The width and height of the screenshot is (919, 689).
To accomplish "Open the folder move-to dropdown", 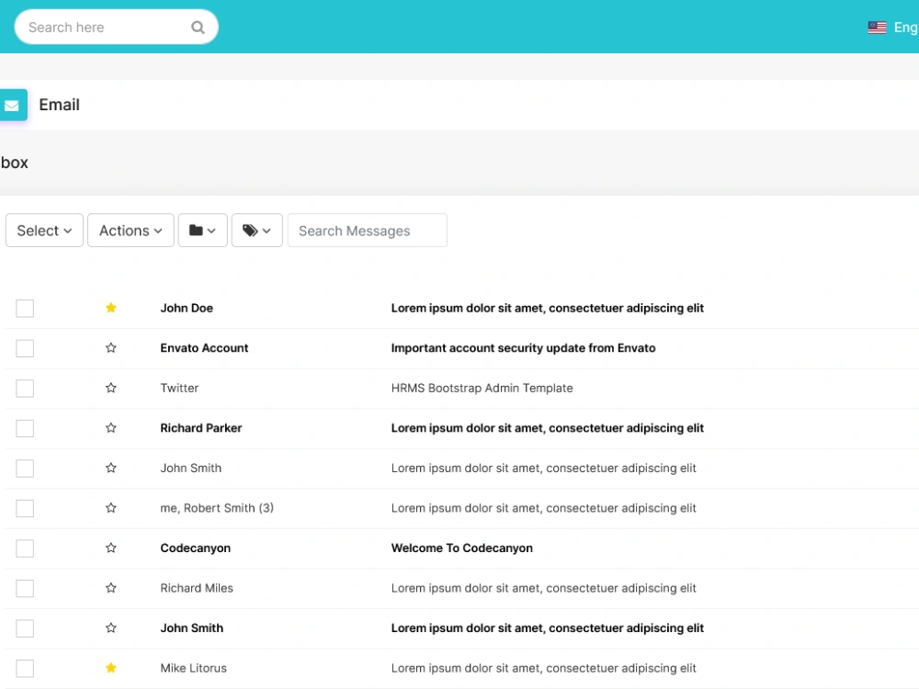I will 203,231.
